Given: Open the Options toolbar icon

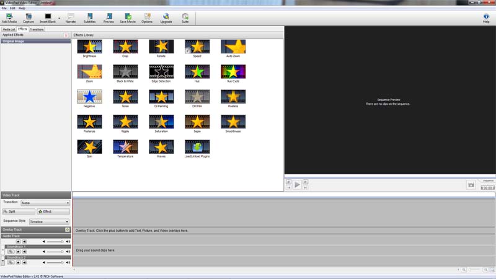Looking at the screenshot, I should (147, 17).
